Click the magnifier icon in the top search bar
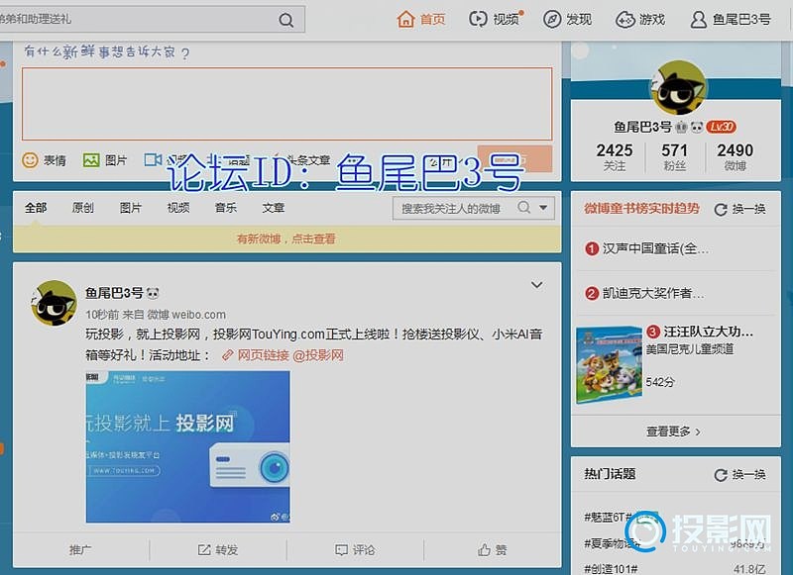793x575 pixels. (x=285, y=20)
